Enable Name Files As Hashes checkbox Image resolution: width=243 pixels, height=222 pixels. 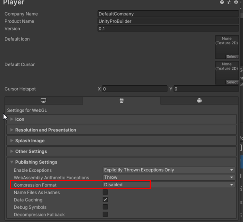tap(105, 192)
